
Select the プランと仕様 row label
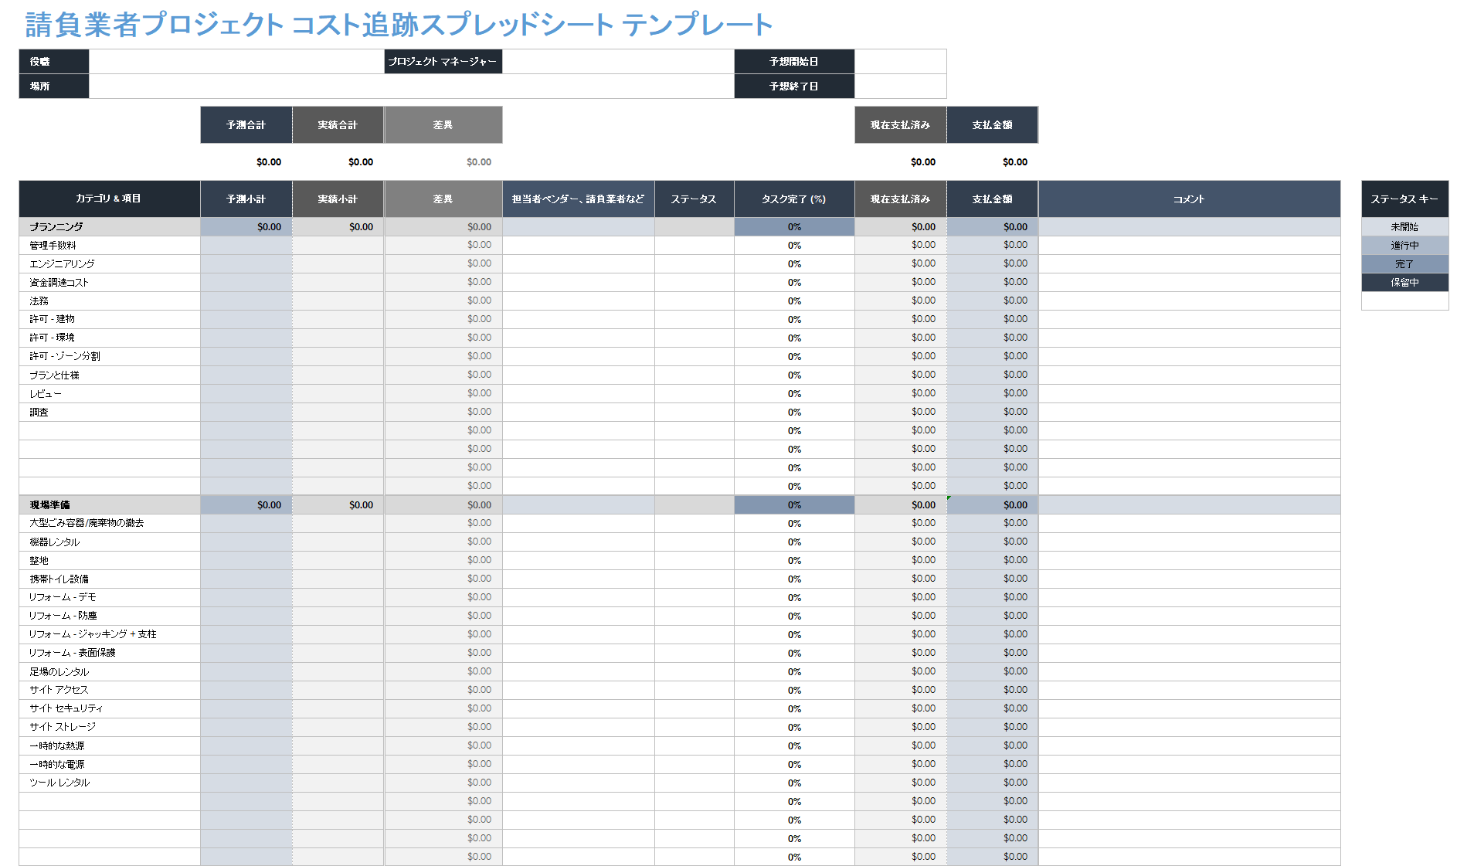55,375
